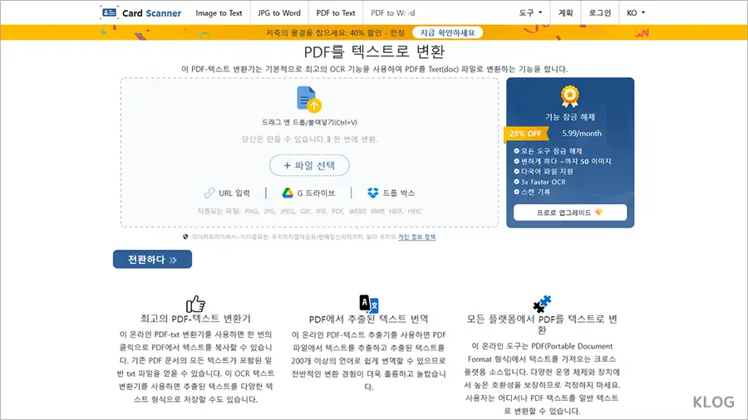
Task: Click the 프로로 업그레이드 button
Action: point(570,212)
